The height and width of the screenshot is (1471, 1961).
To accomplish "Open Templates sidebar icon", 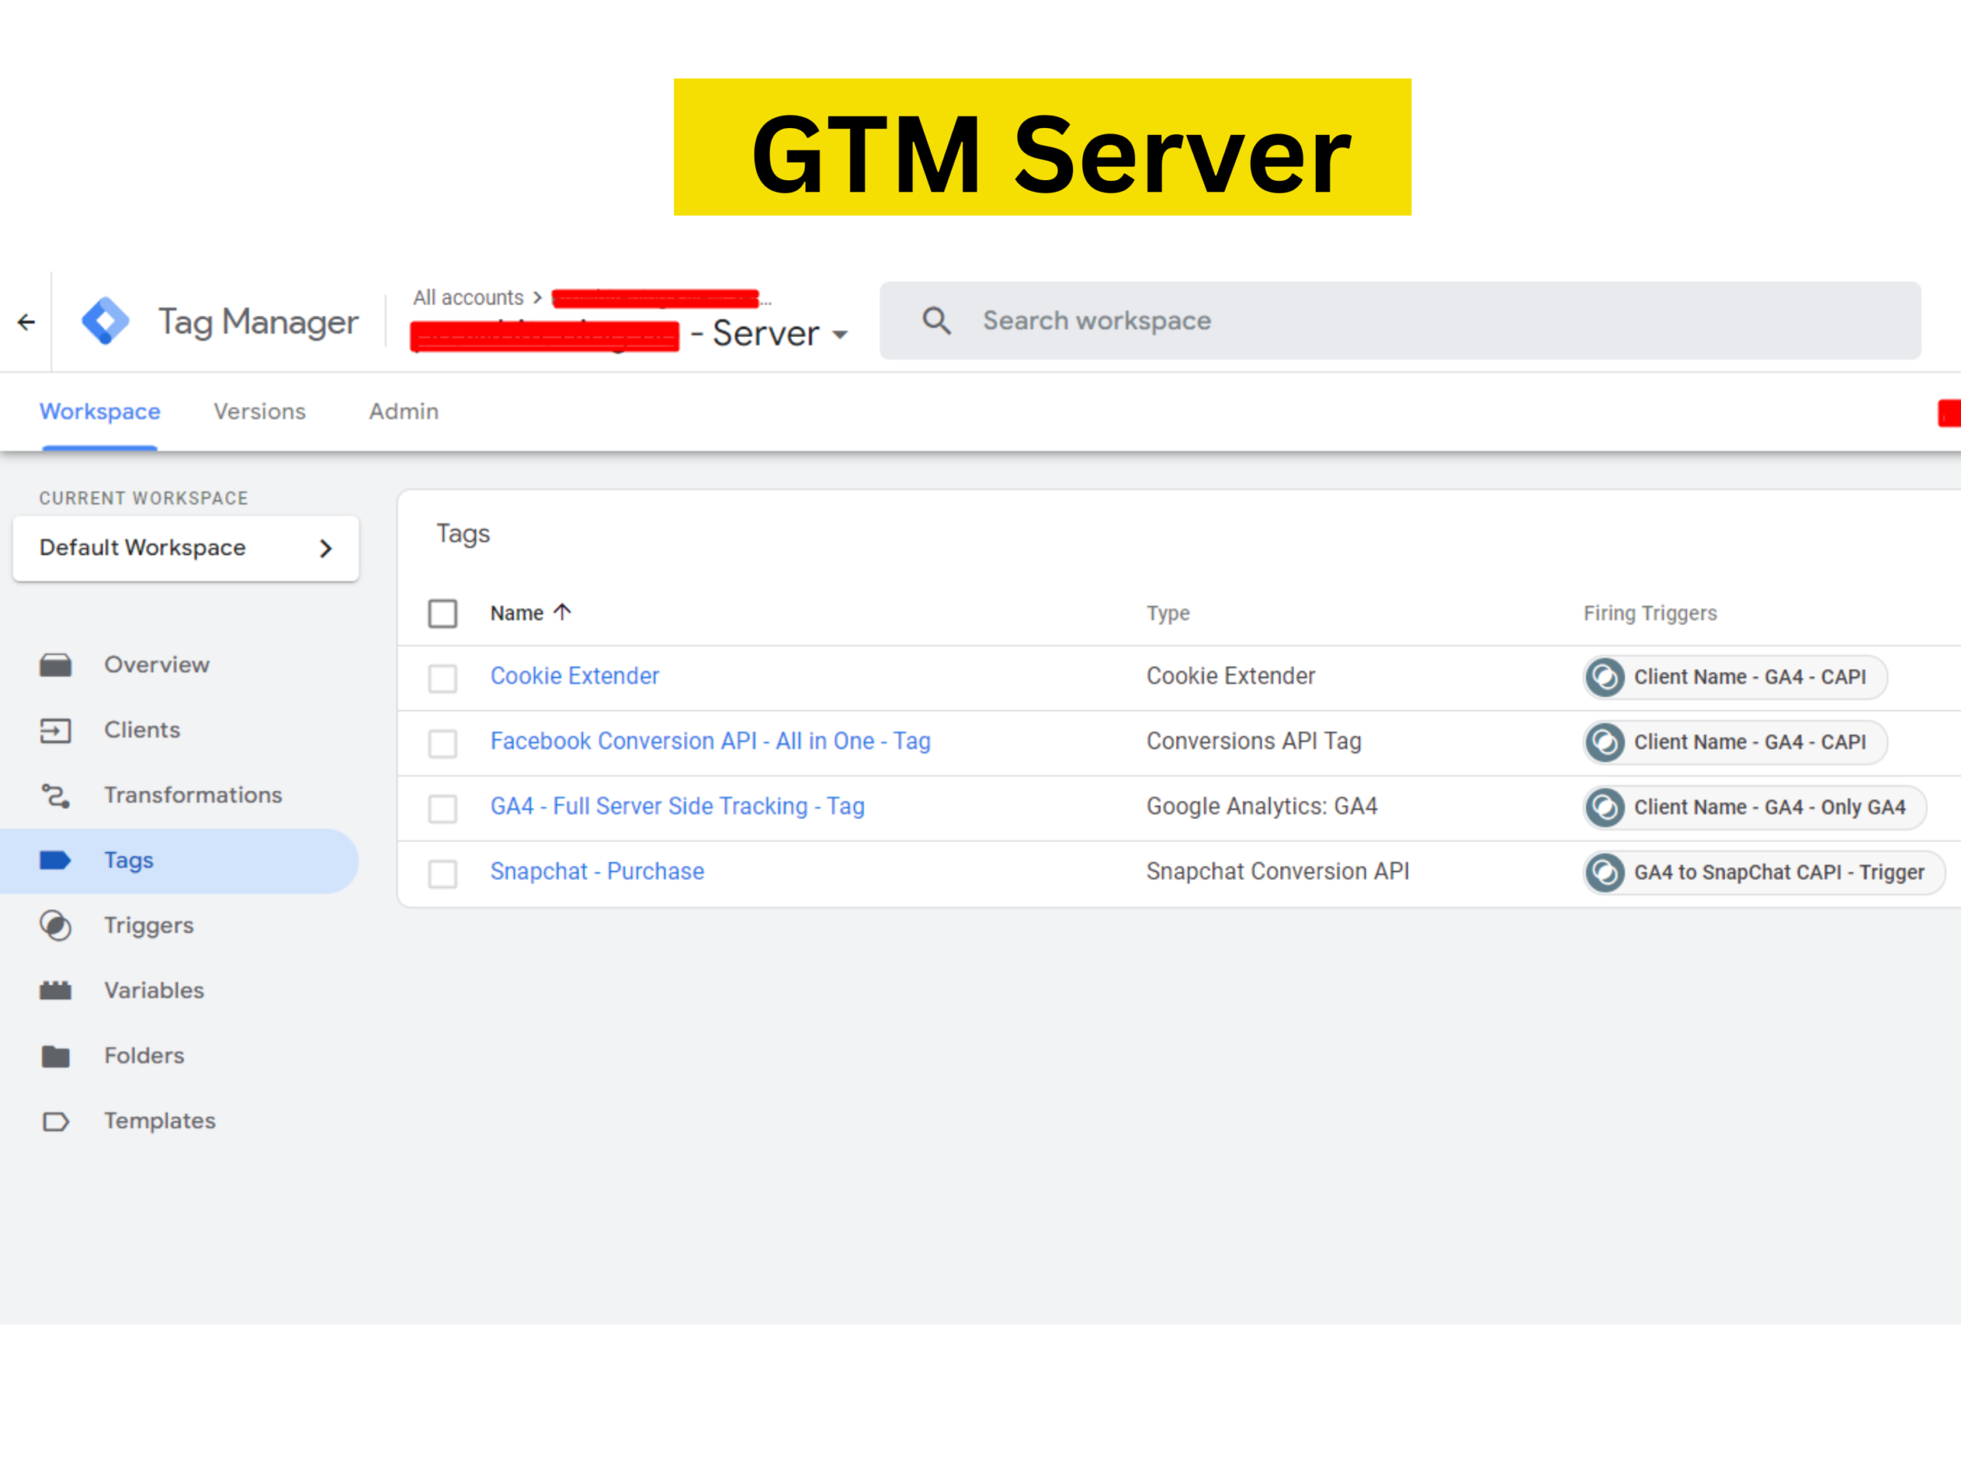I will tap(55, 1122).
